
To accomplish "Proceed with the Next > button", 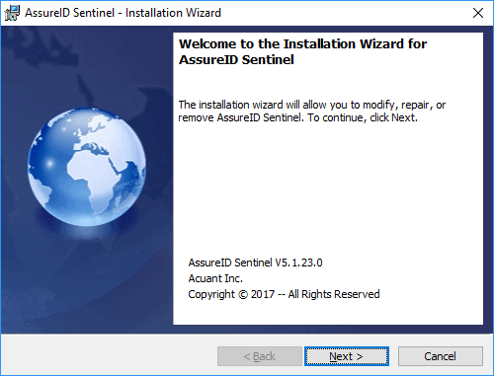I will click(347, 356).
